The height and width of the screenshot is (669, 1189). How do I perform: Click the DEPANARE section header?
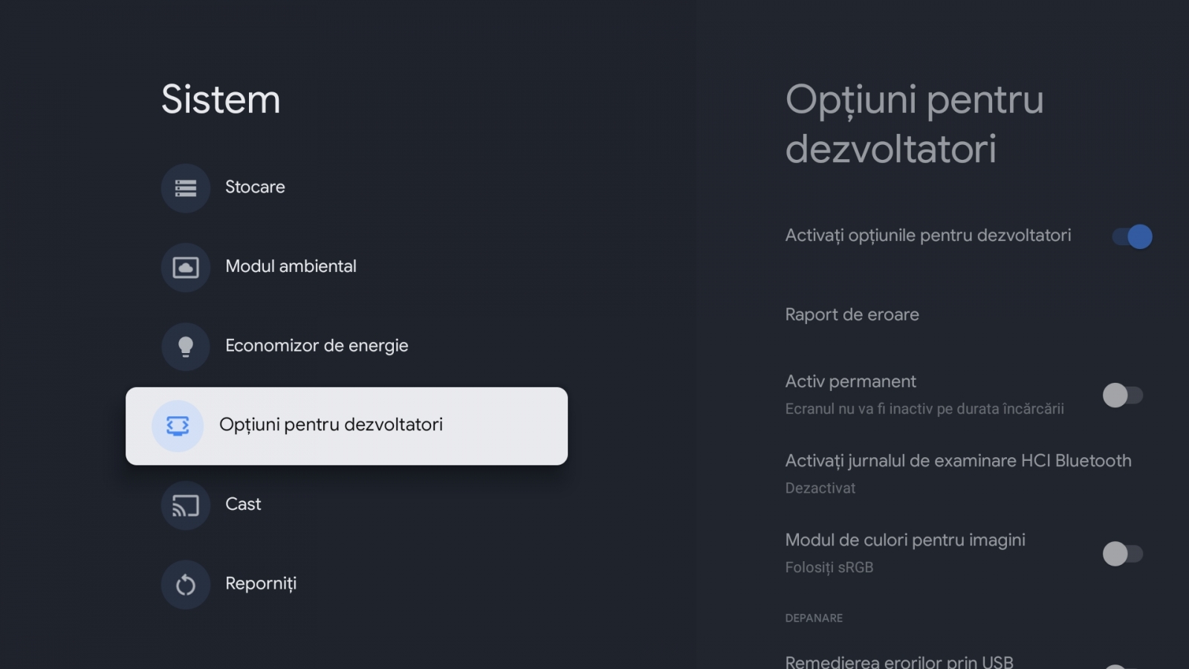(814, 618)
